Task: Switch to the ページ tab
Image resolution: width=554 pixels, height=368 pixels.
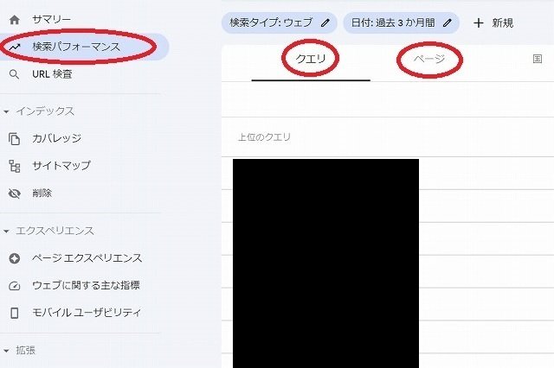Action: [429, 59]
